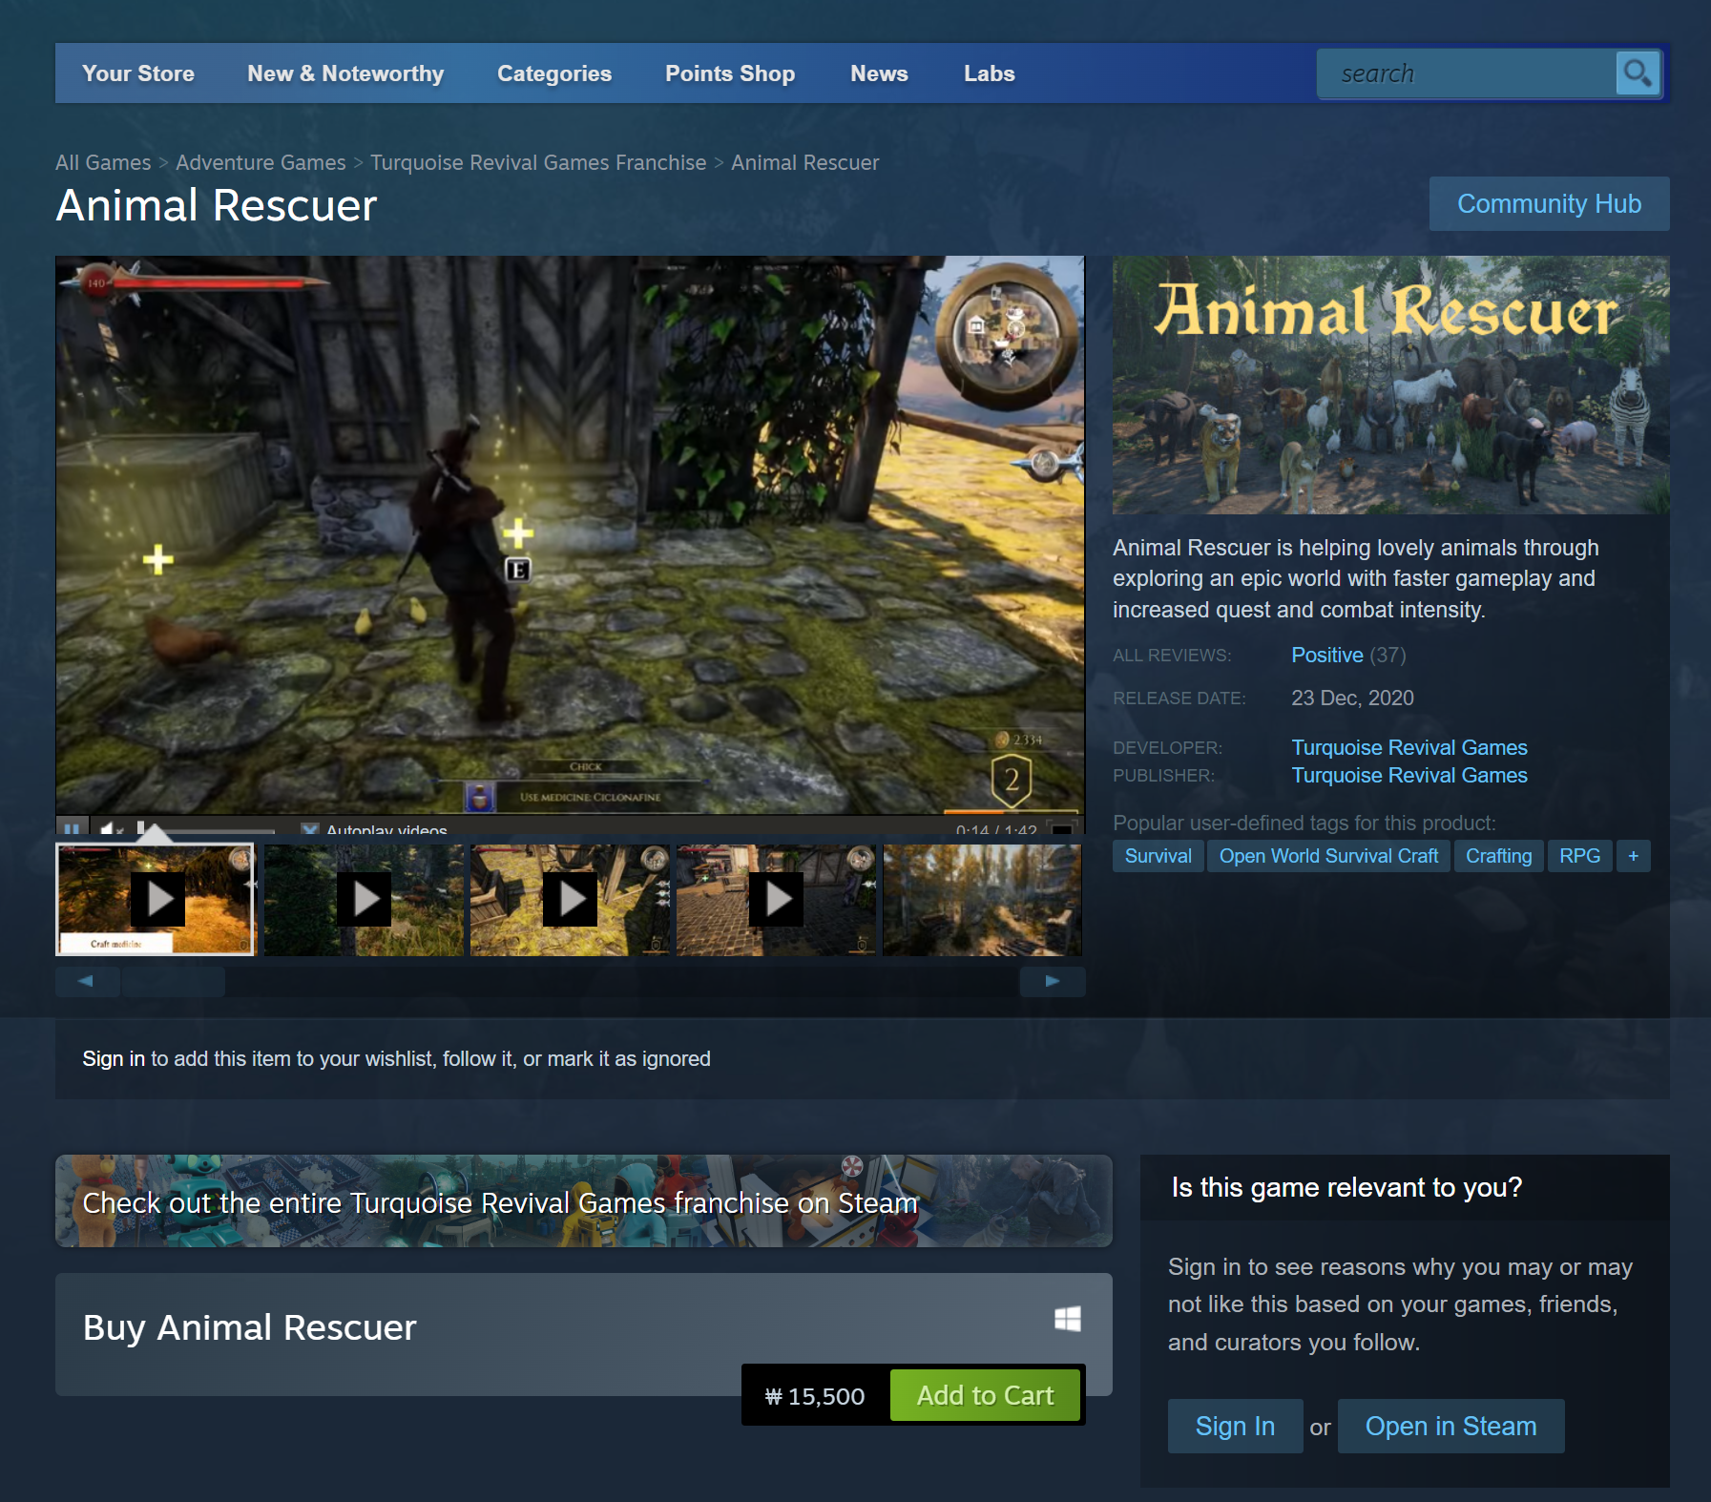Screen dimensions: 1711x1502
Task: Click the right arrow of thumbnail strip
Action: (1053, 981)
